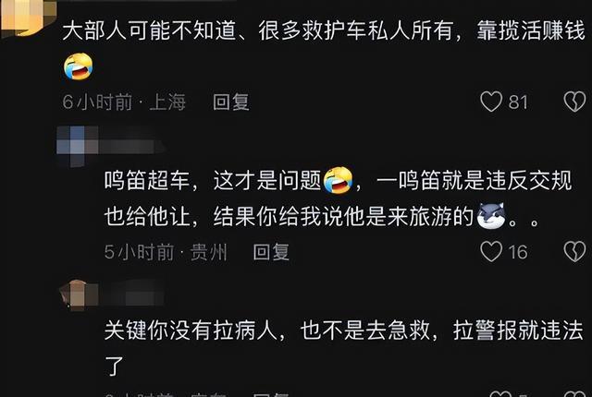Tap the 5小时前 · 贵州 timestamp
The height and width of the screenshot is (397, 592).
coord(166,252)
